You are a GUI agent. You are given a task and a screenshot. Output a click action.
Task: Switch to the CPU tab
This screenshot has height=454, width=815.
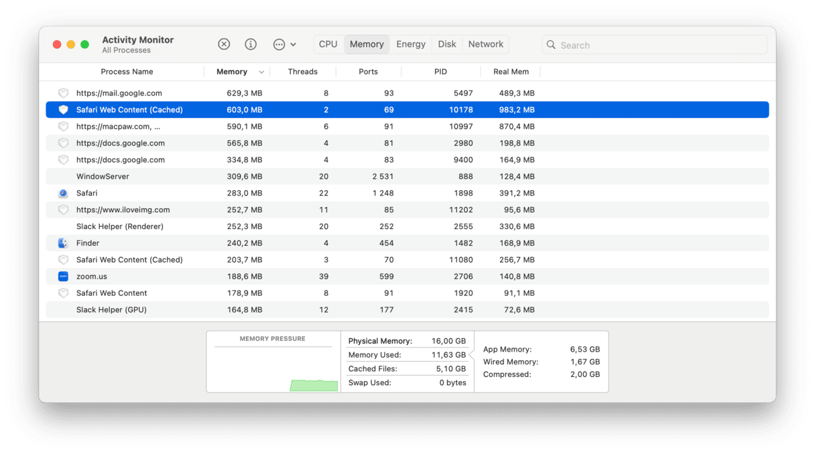click(x=328, y=44)
